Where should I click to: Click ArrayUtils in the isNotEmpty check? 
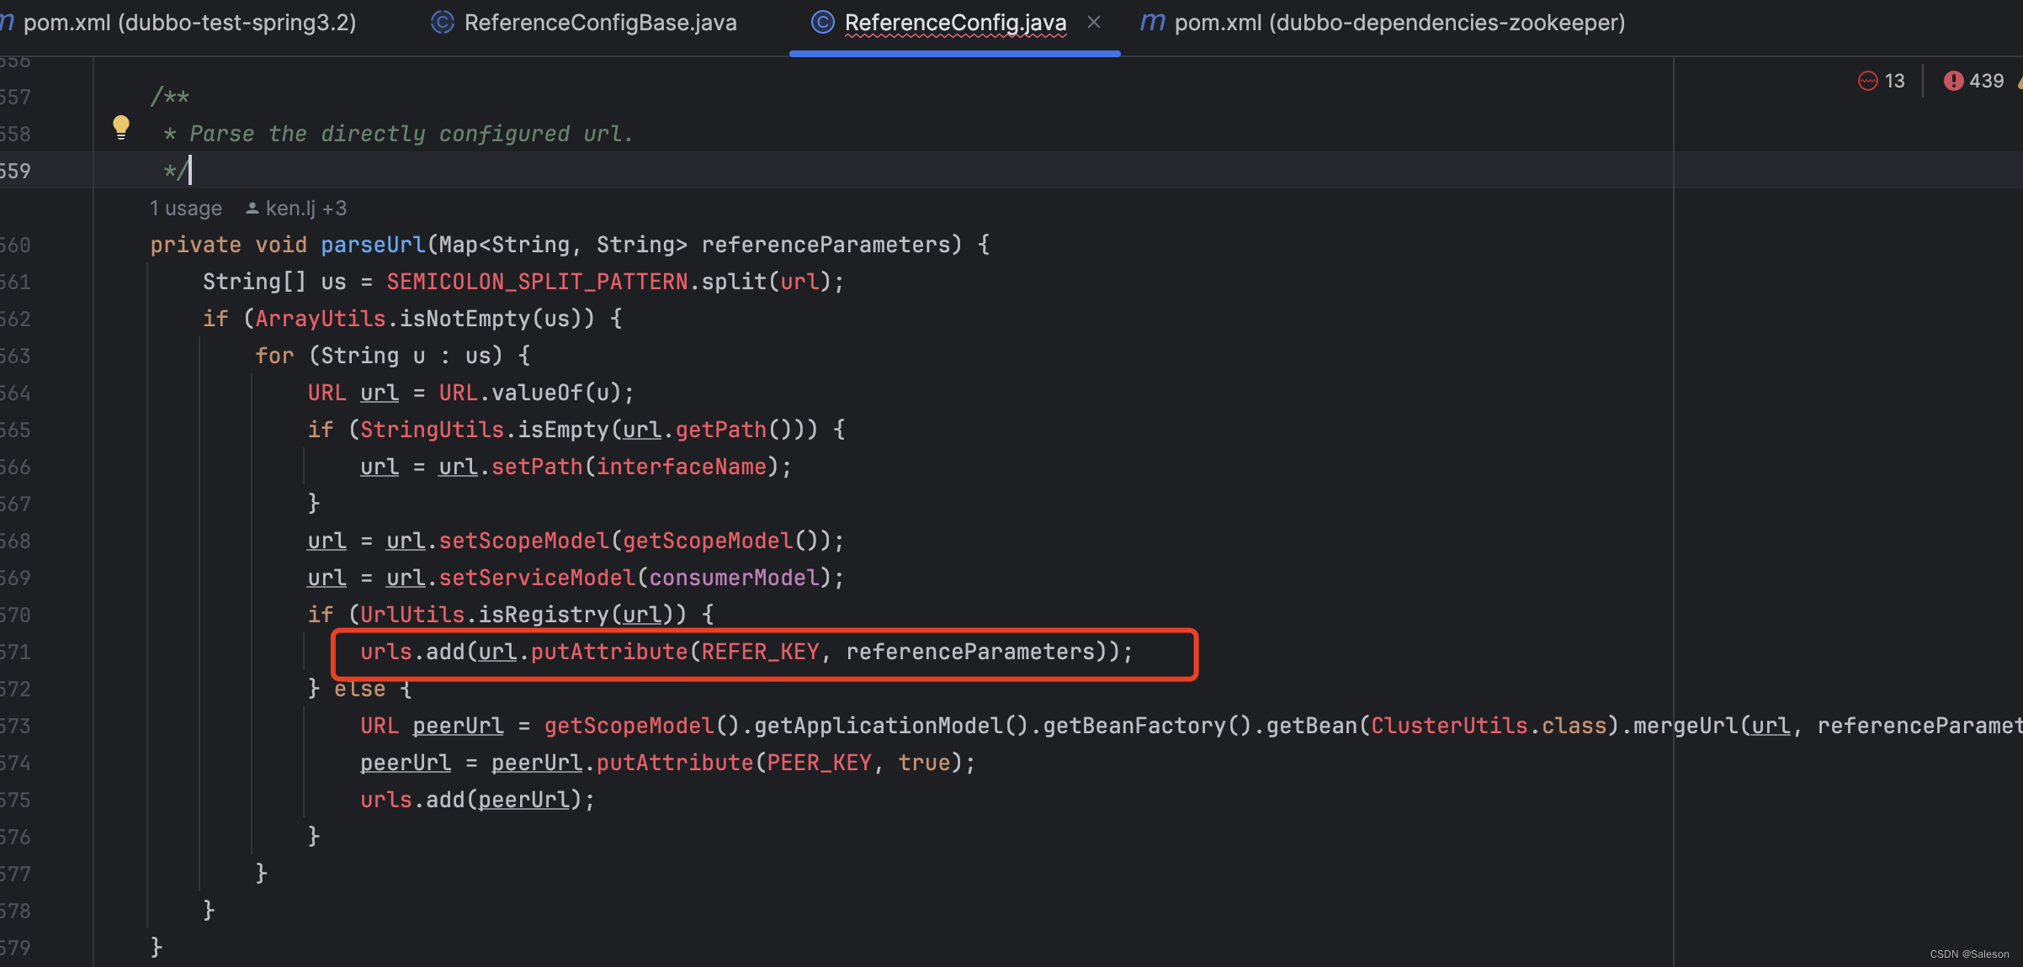pos(321,319)
